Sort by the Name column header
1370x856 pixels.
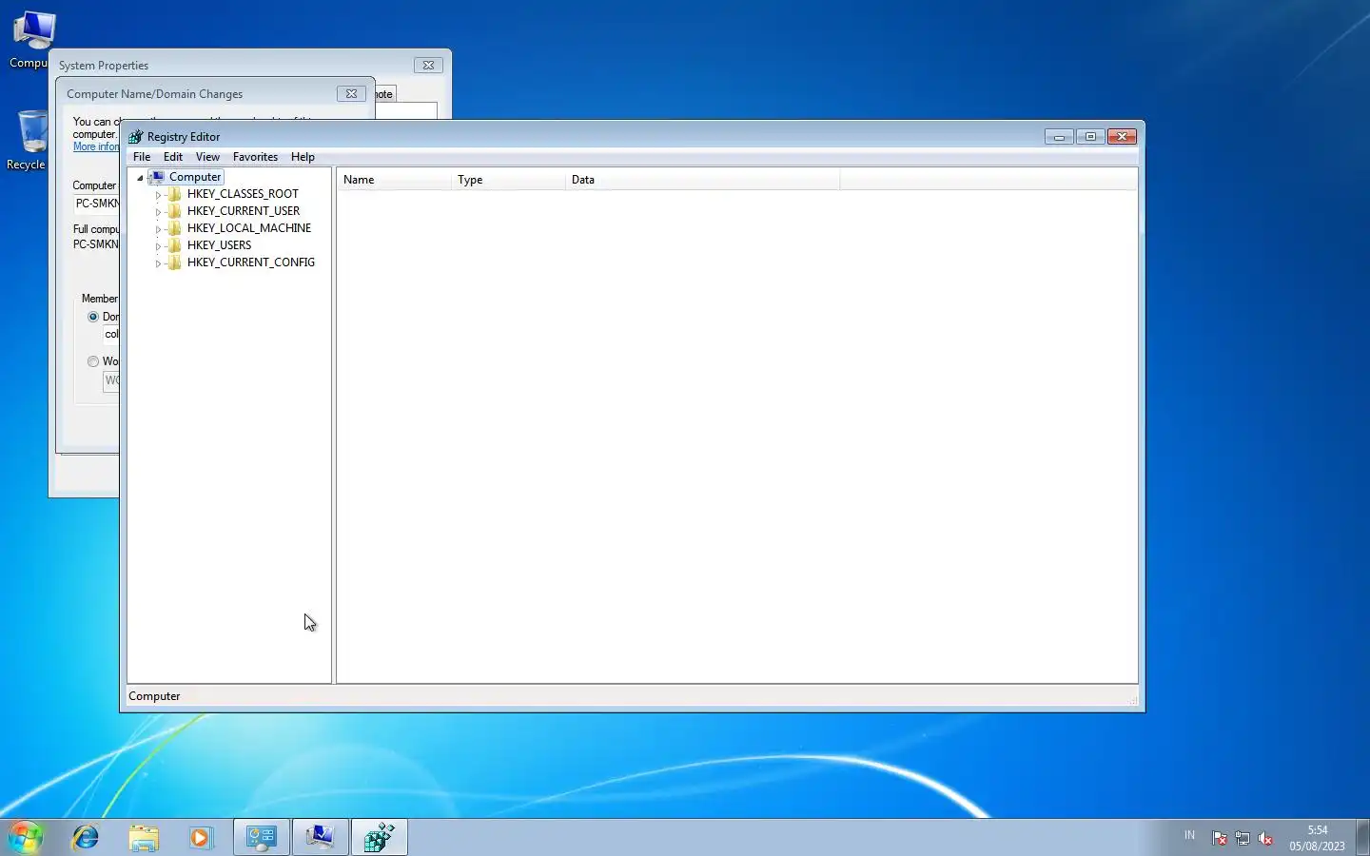click(x=394, y=180)
